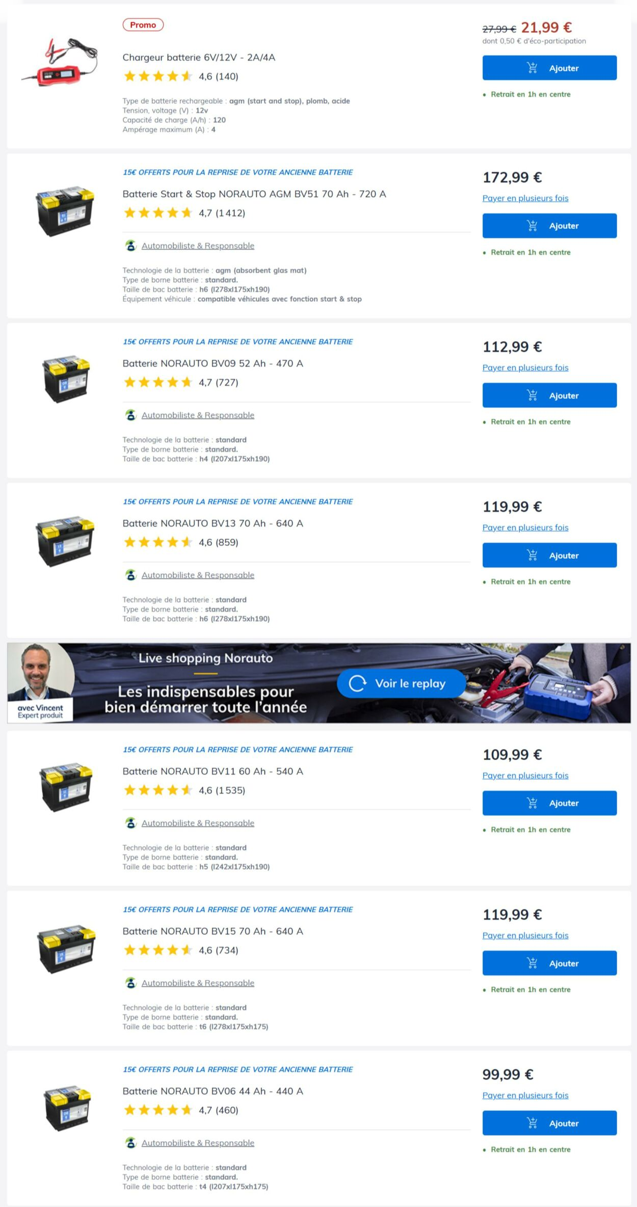Click the star rating of the battery charger
The height and width of the screenshot is (1207, 637).
tap(158, 76)
